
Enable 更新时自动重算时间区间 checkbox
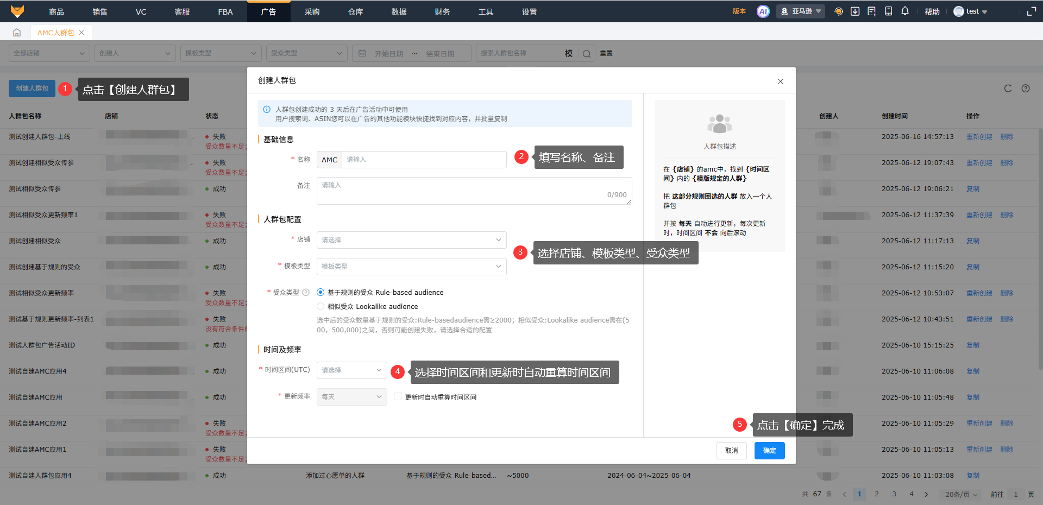[x=398, y=397]
